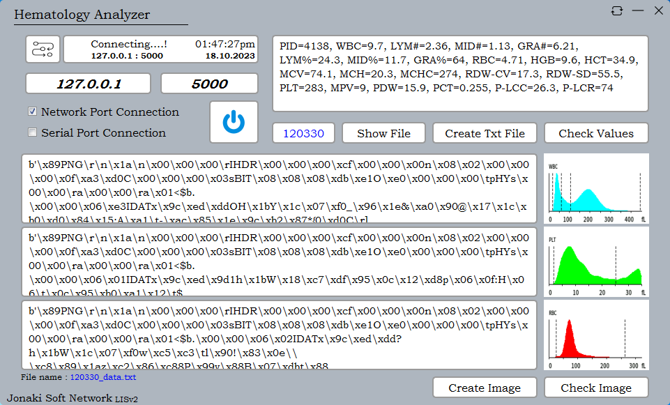Click the Check Image button
Image resolution: width=670 pixels, height=405 pixels.
(596, 388)
